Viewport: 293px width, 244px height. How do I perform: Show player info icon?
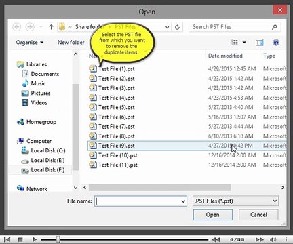coord(286,239)
